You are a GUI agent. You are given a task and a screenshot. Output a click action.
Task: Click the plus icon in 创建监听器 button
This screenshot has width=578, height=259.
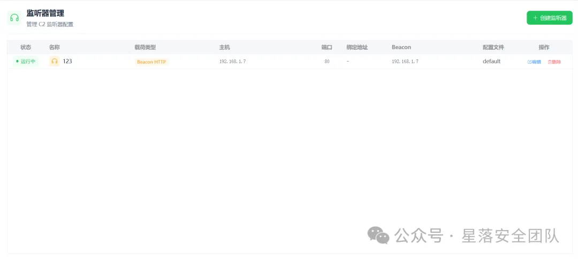[x=535, y=18]
